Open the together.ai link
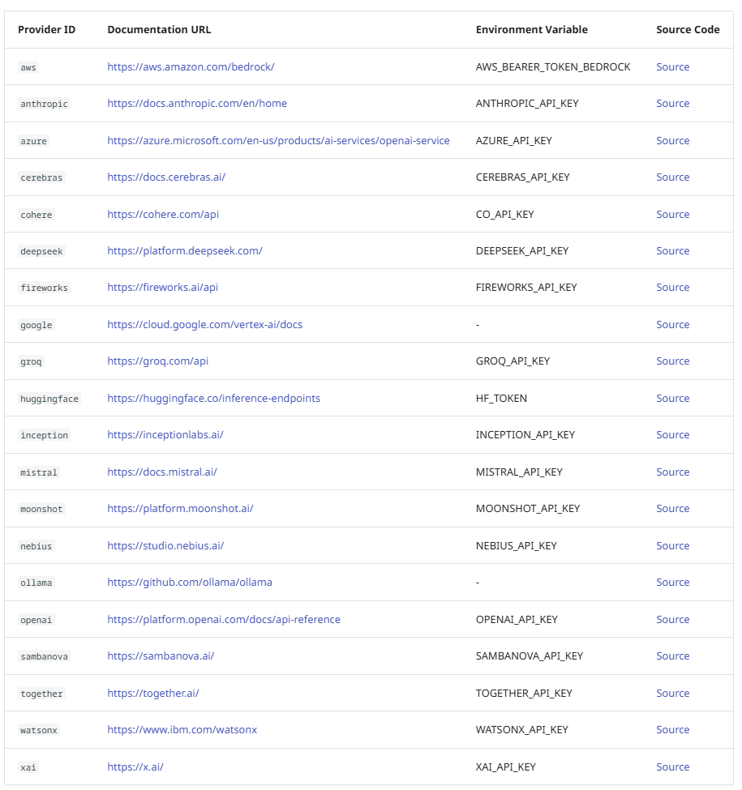The height and width of the screenshot is (790, 742). point(153,694)
